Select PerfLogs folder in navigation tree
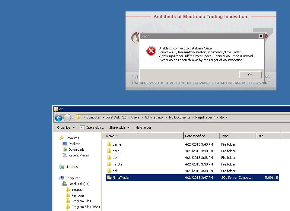Image resolution: width=290 pixels, height=211 pixels. [x=78, y=195]
